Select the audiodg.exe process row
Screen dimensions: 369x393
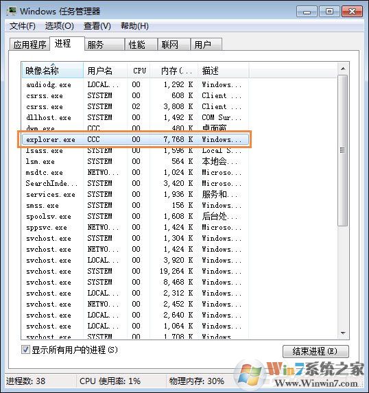(x=135, y=85)
